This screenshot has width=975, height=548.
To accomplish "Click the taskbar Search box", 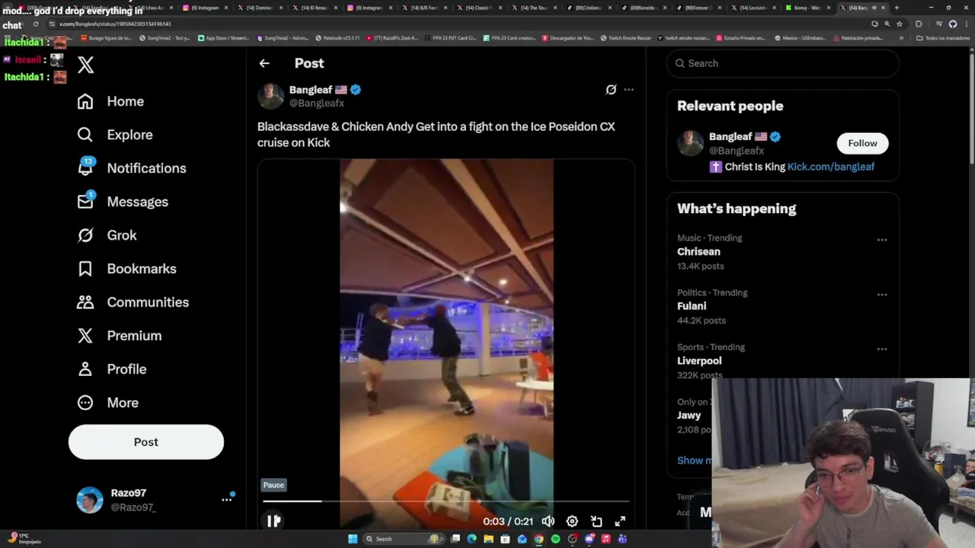I will pyautogui.click(x=402, y=539).
